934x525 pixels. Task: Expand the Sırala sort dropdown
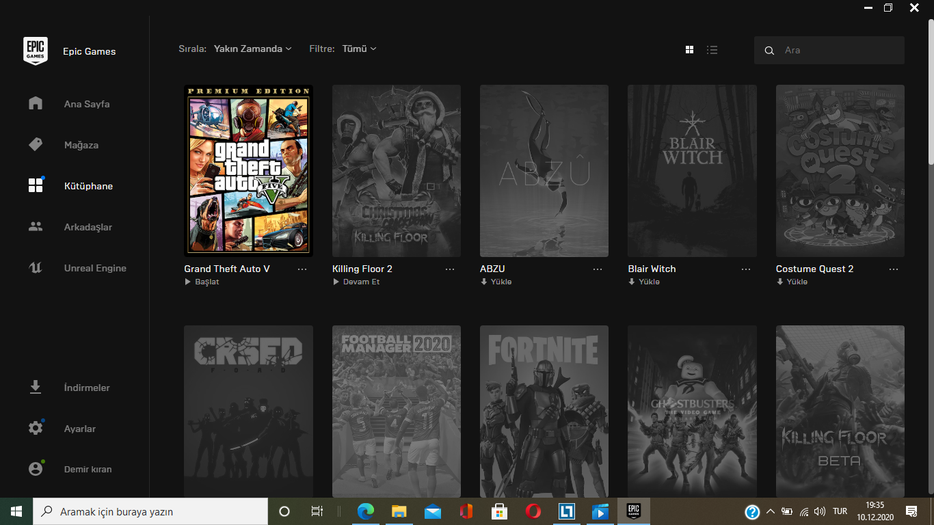pyautogui.click(x=252, y=49)
